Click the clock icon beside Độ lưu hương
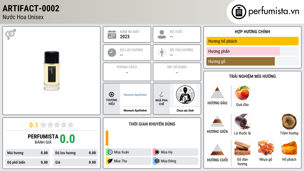This screenshot has width=304, height=171. (x=112, y=53)
